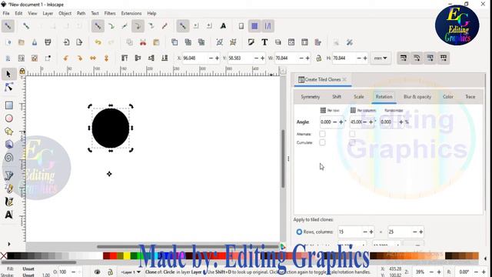The height and width of the screenshot is (277, 492).
Task: Click the Print document icon
Action: 48,42
